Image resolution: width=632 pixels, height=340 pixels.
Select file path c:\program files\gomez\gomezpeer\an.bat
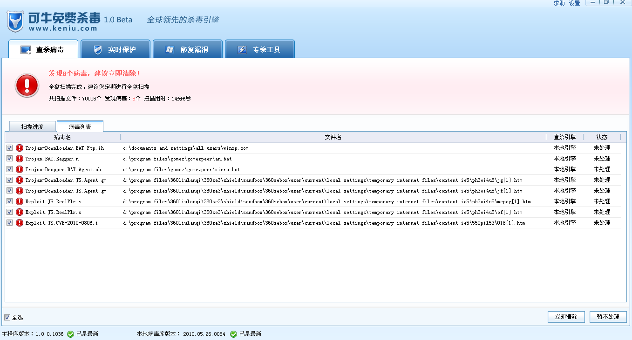(177, 159)
